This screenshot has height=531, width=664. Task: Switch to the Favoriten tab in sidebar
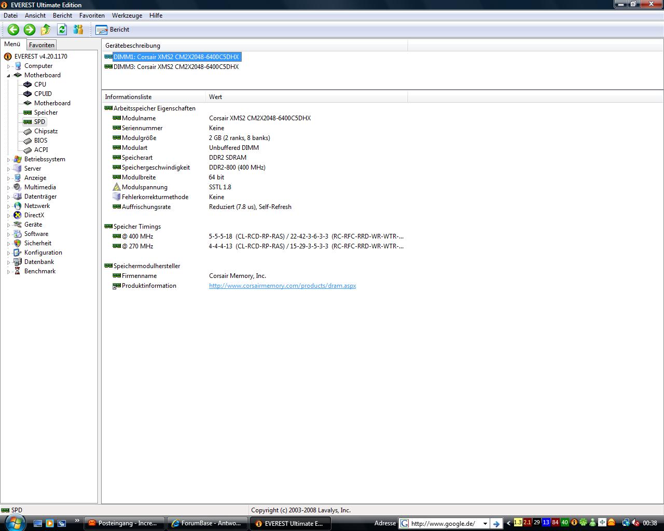click(x=41, y=45)
